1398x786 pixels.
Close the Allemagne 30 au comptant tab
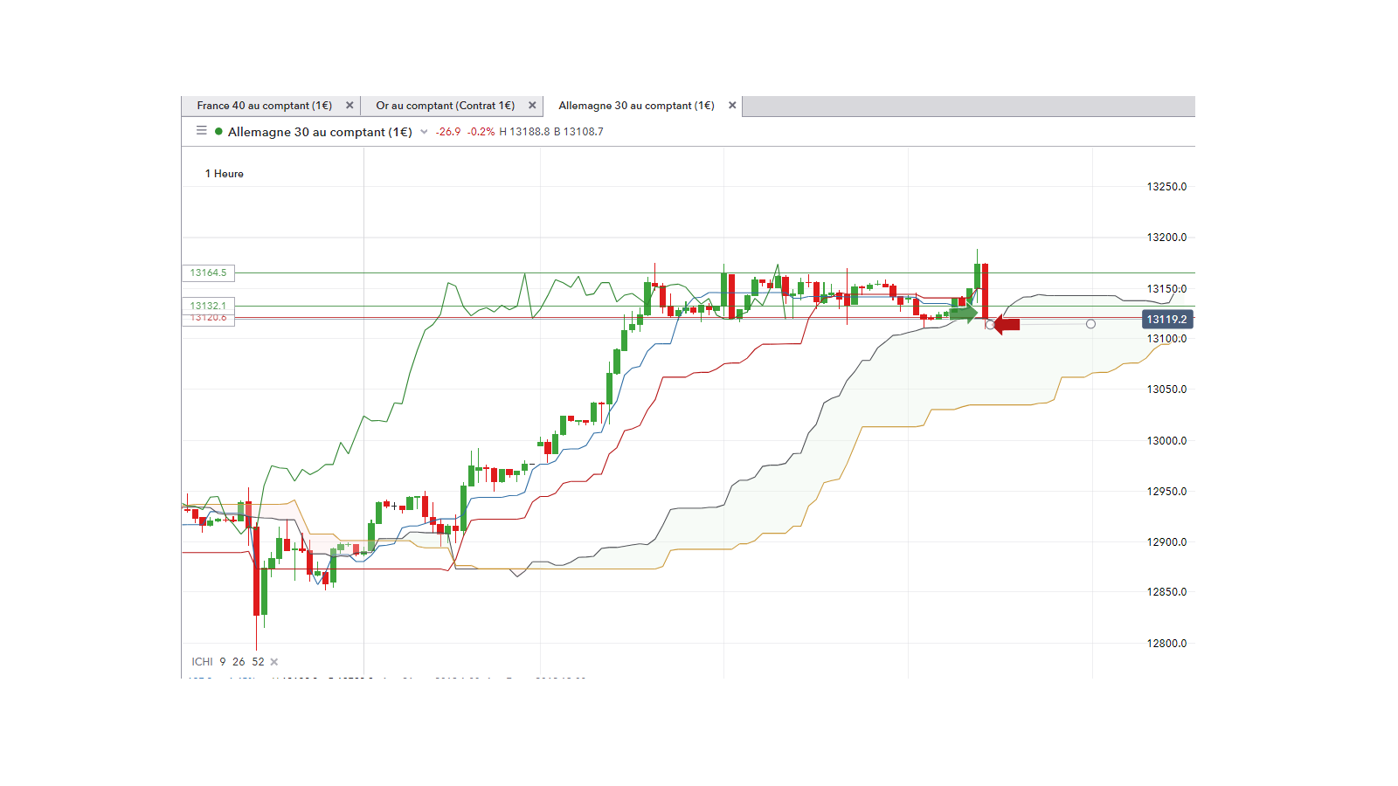[732, 106]
